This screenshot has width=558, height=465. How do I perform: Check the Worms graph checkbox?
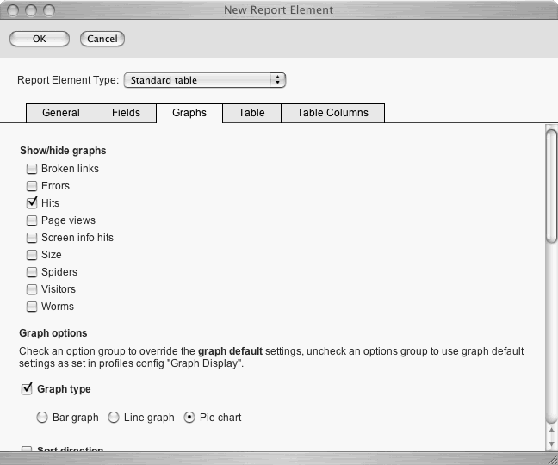click(32, 307)
